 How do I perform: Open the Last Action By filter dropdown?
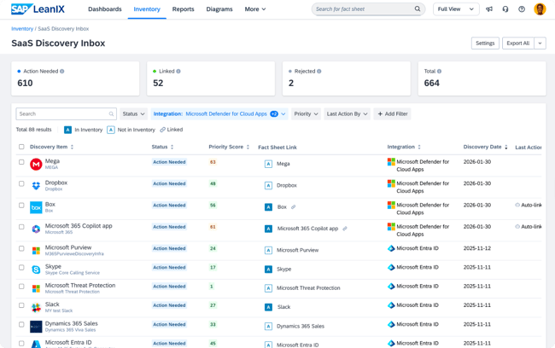[x=347, y=114]
